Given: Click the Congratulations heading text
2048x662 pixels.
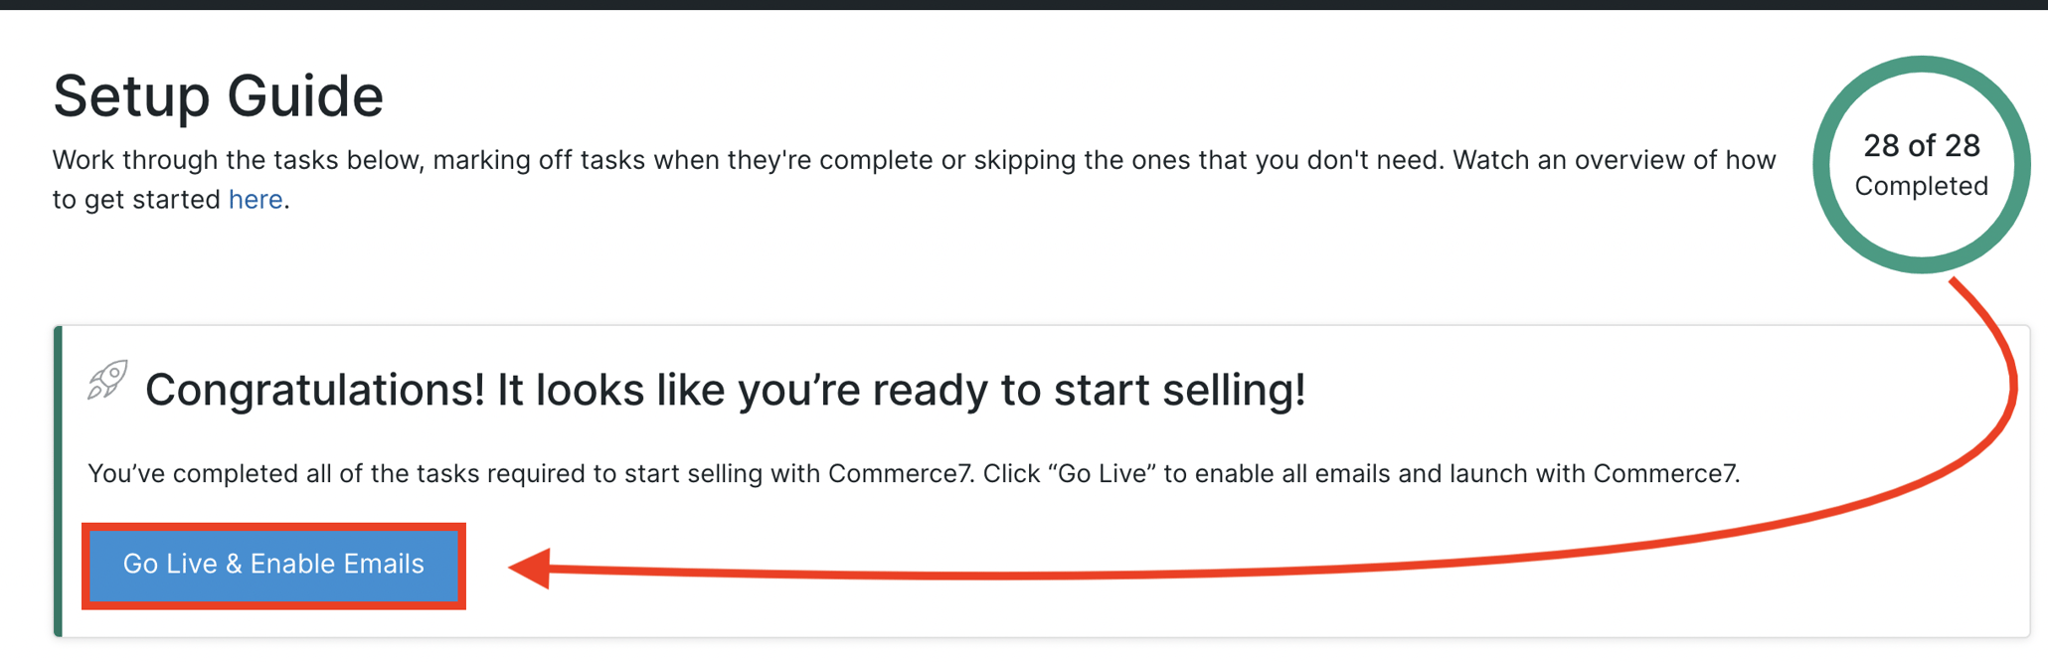Looking at the screenshot, I should point(729,390).
